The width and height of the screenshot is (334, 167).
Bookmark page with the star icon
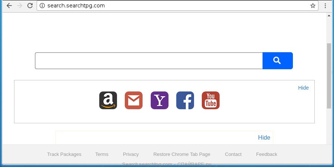[x=313, y=6]
